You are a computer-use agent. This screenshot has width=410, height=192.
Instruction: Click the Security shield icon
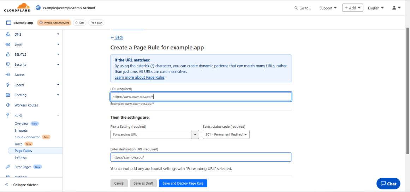pyautogui.click(x=8, y=65)
